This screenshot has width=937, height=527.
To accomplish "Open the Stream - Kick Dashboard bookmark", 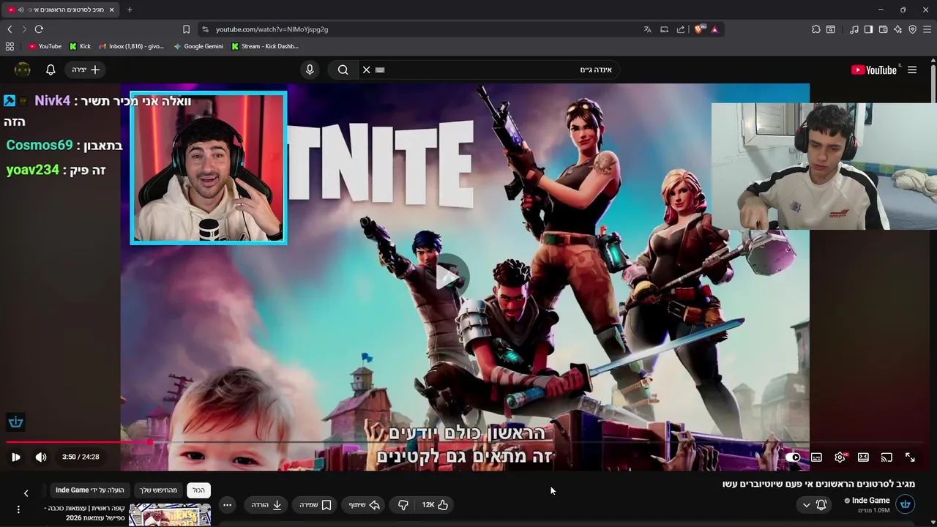I will pyautogui.click(x=265, y=46).
